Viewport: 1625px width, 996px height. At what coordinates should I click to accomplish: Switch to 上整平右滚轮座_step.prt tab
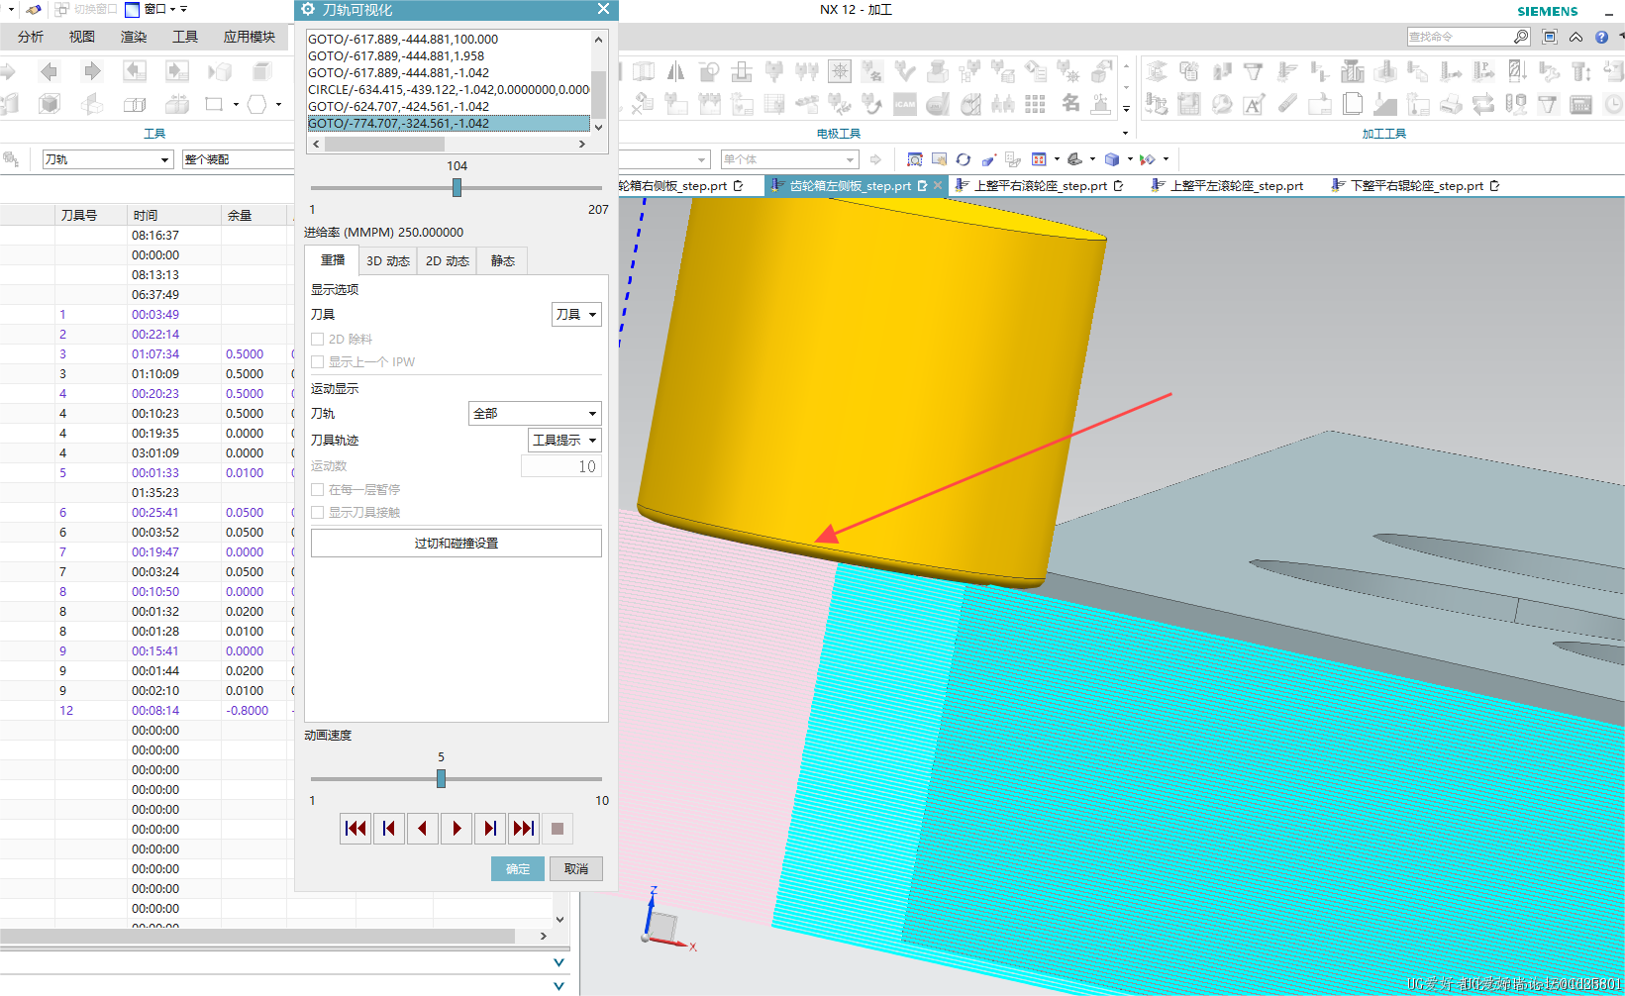[x=1040, y=185]
